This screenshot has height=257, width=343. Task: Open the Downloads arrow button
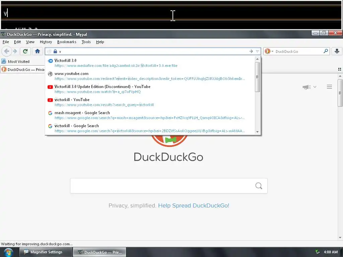[x=337, y=51]
